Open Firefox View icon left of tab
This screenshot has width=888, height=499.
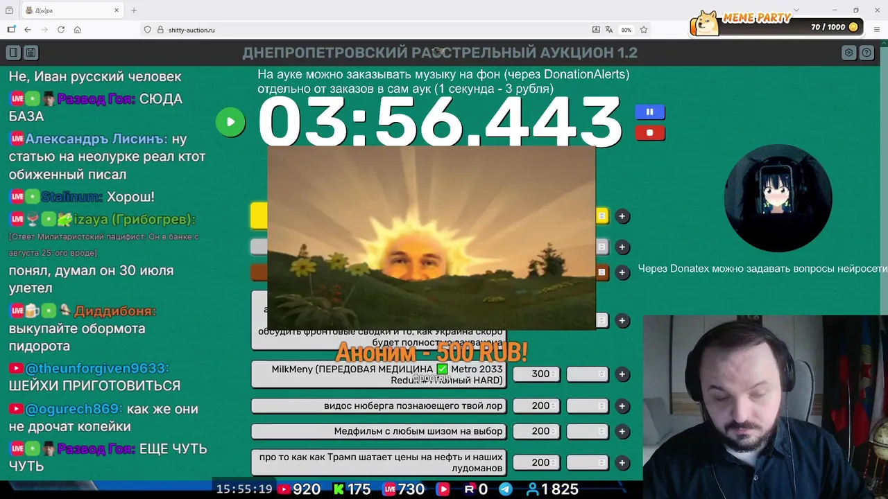[9, 10]
